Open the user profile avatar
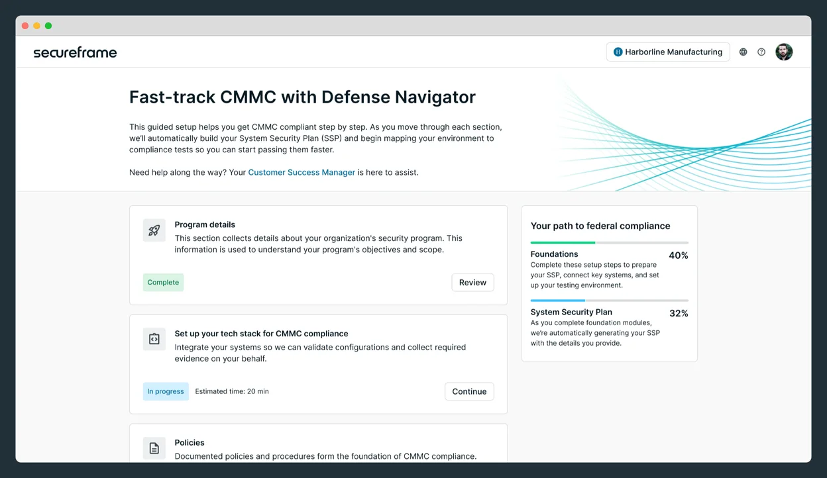The height and width of the screenshot is (478, 827). click(784, 52)
